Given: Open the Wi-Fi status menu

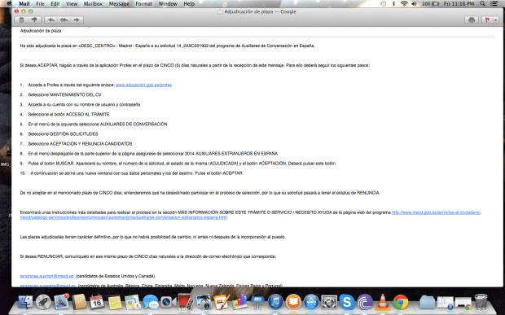Looking at the screenshot, I should pos(404,3).
